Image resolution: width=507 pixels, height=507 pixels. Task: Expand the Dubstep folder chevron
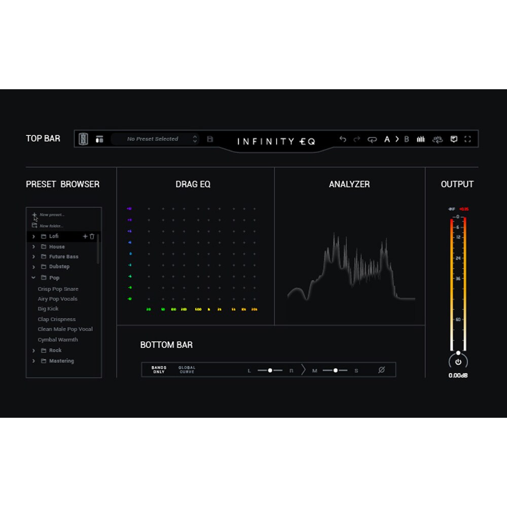click(x=33, y=267)
